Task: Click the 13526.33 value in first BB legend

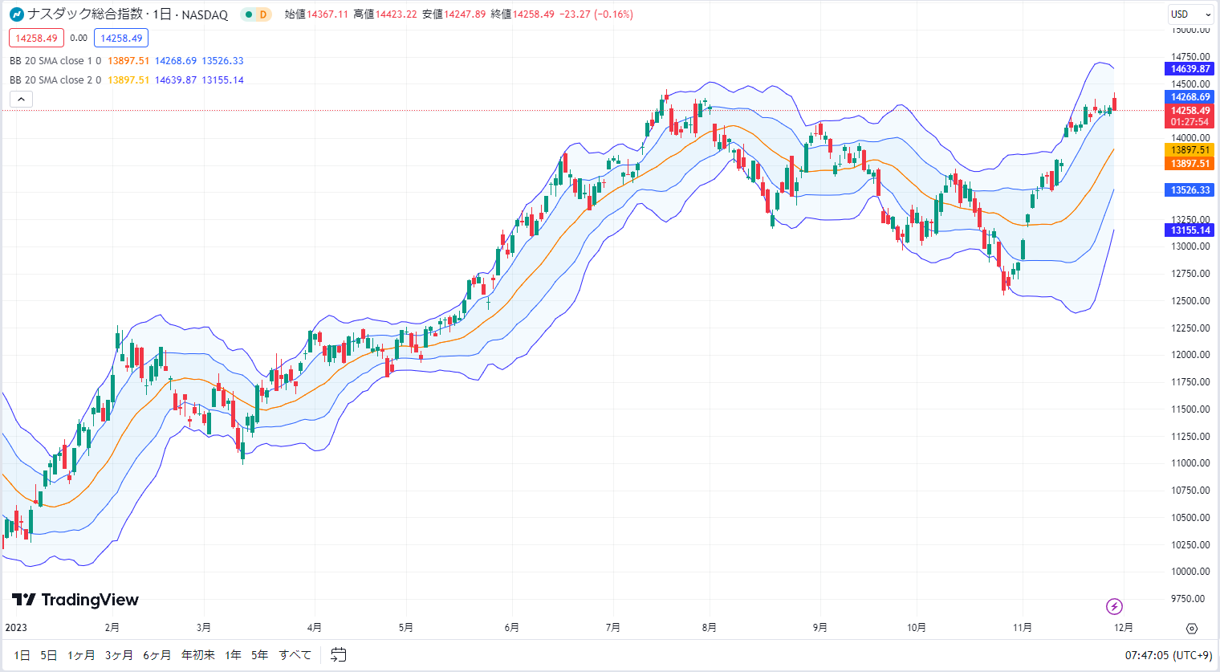Action: point(222,61)
